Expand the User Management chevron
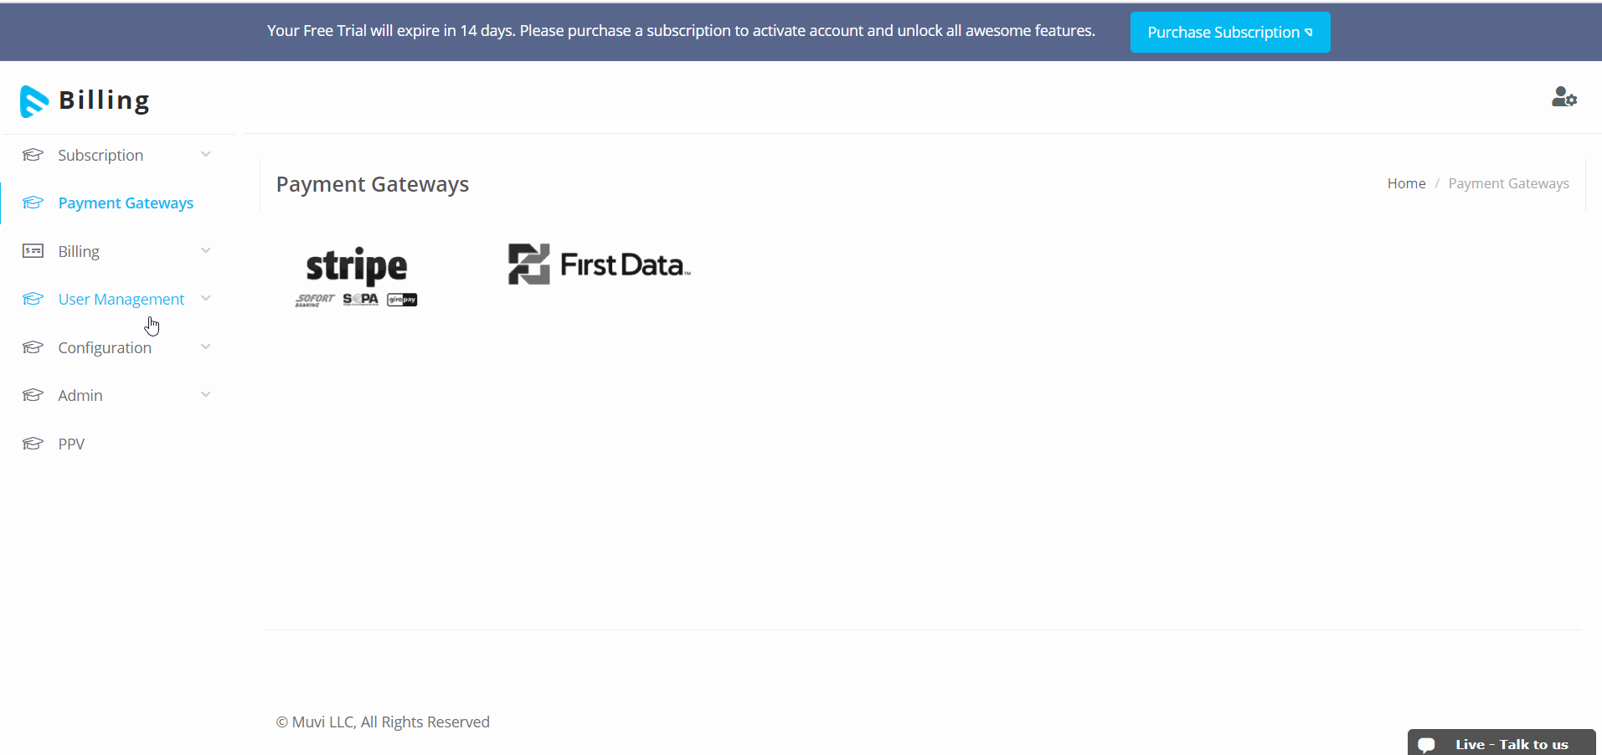The width and height of the screenshot is (1602, 755). [x=206, y=299]
